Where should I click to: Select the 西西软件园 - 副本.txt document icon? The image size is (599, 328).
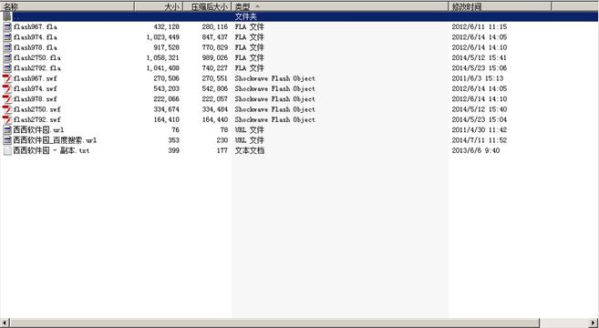7,150
